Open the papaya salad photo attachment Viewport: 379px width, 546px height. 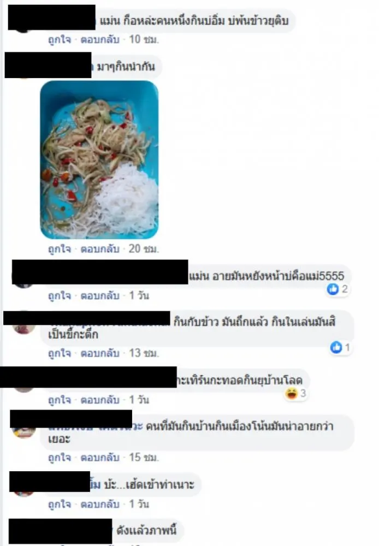(x=99, y=160)
